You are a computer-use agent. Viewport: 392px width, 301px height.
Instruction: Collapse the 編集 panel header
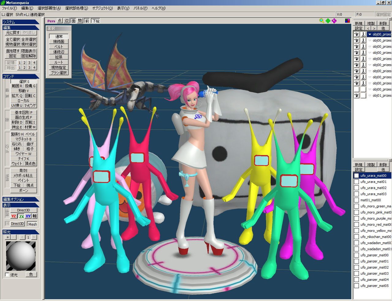[21, 28]
